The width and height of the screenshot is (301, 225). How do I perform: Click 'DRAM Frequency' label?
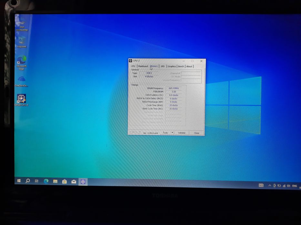(x=155, y=88)
